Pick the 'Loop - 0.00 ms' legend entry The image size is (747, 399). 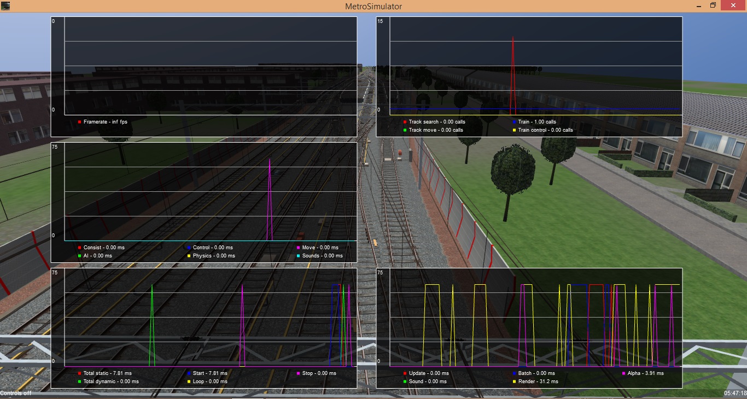pyautogui.click(x=210, y=382)
